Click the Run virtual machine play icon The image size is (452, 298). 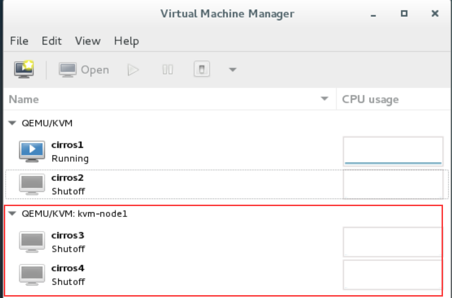coord(133,70)
